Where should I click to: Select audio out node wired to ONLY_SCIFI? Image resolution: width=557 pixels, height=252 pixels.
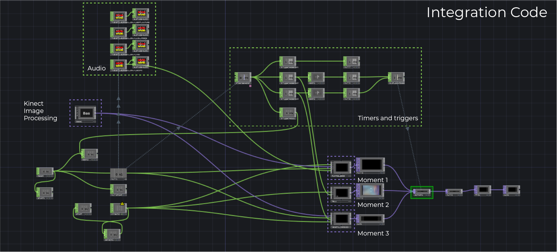141,61
